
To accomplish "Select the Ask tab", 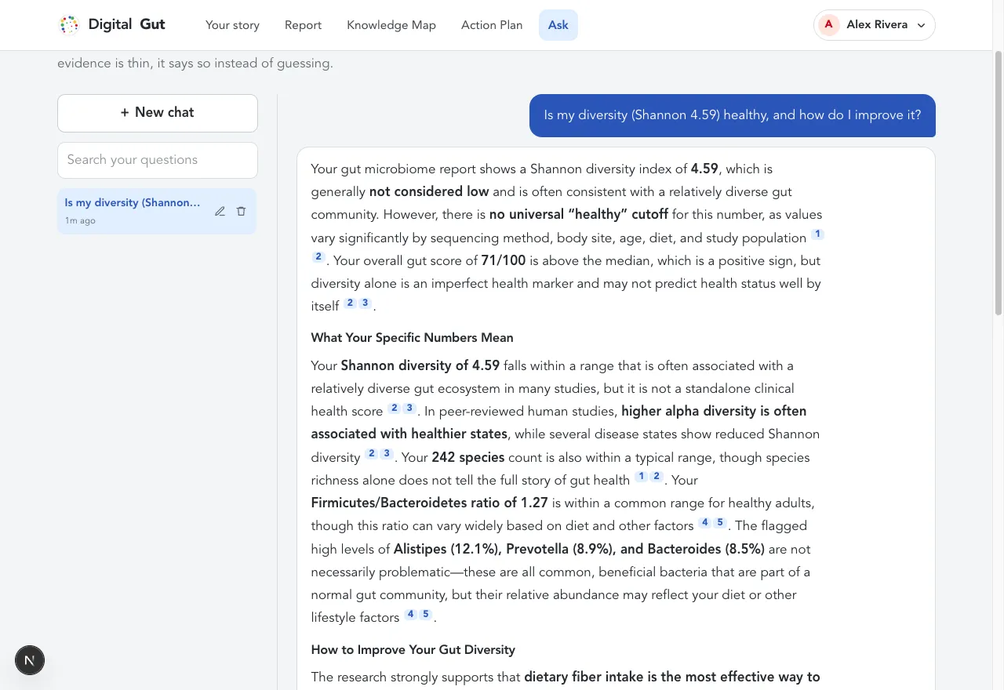I will point(558,25).
